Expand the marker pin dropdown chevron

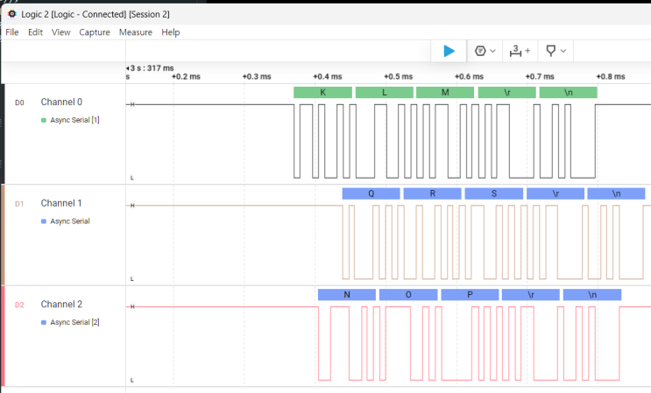[x=563, y=51]
